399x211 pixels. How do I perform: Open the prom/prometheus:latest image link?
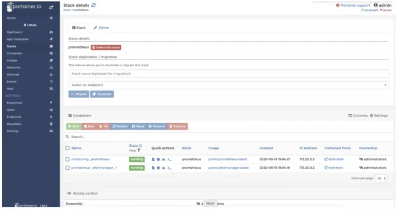pos(228,159)
